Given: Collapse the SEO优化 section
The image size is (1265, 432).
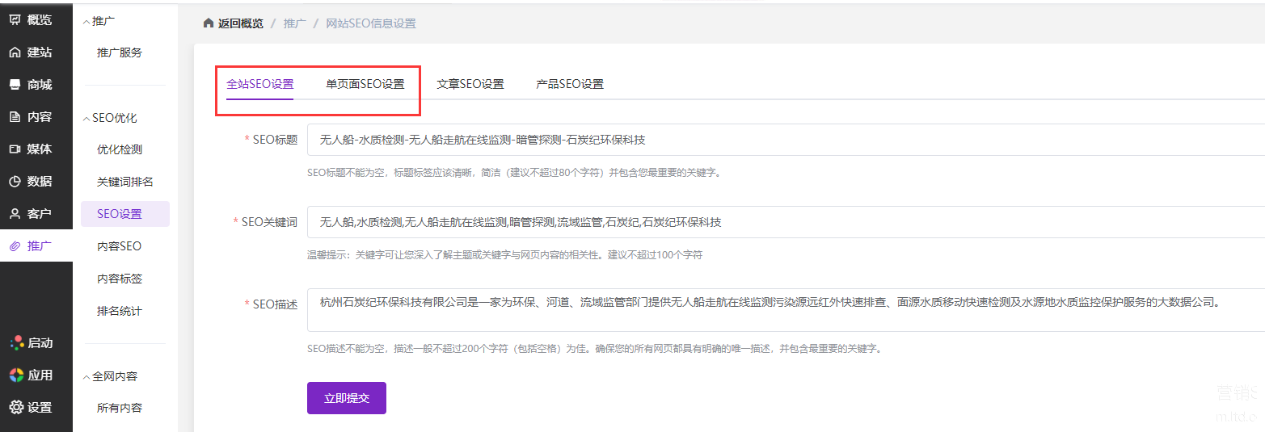Looking at the screenshot, I should (x=87, y=118).
